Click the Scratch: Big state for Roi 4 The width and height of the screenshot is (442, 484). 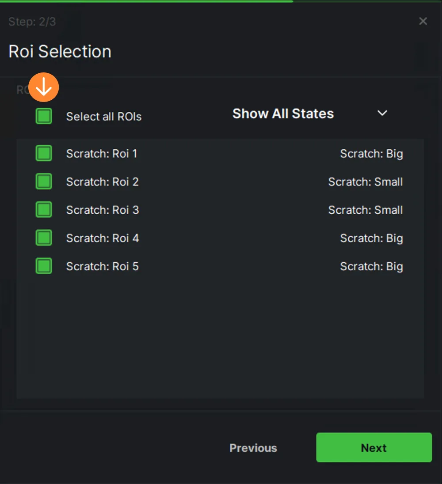pyautogui.click(x=371, y=238)
